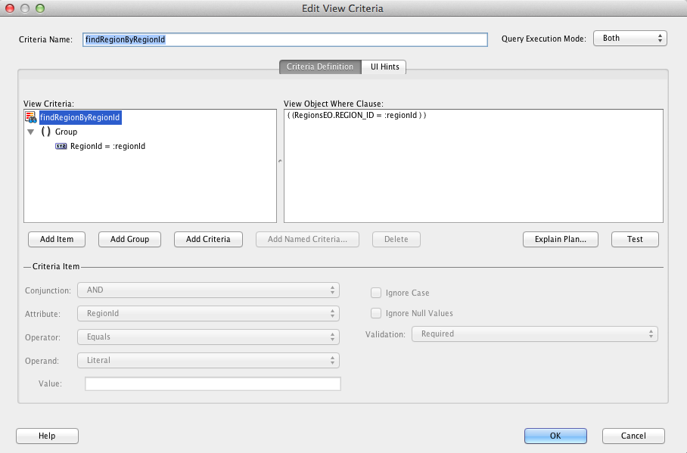The image size is (687, 453).
Task: Open the Attribute dropdown
Action: [x=208, y=313]
